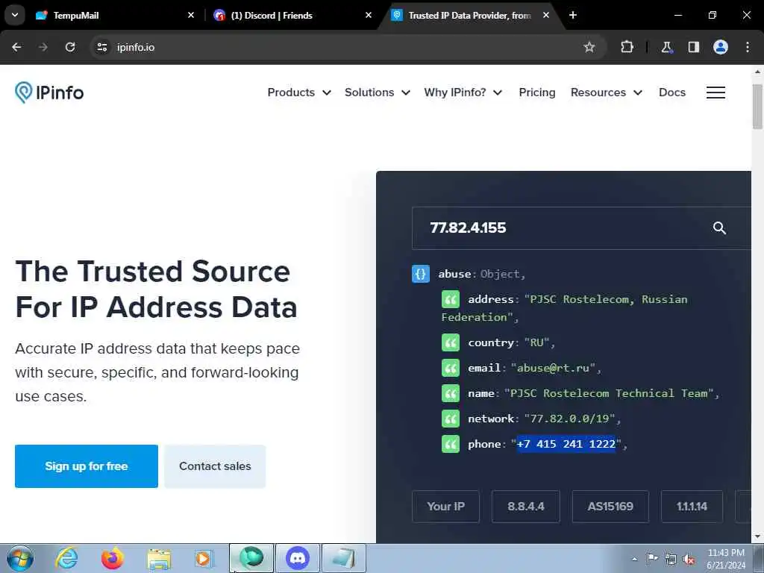Click the page vertical scrollbar thumb
The image size is (764, 573).
coord(757,106)
